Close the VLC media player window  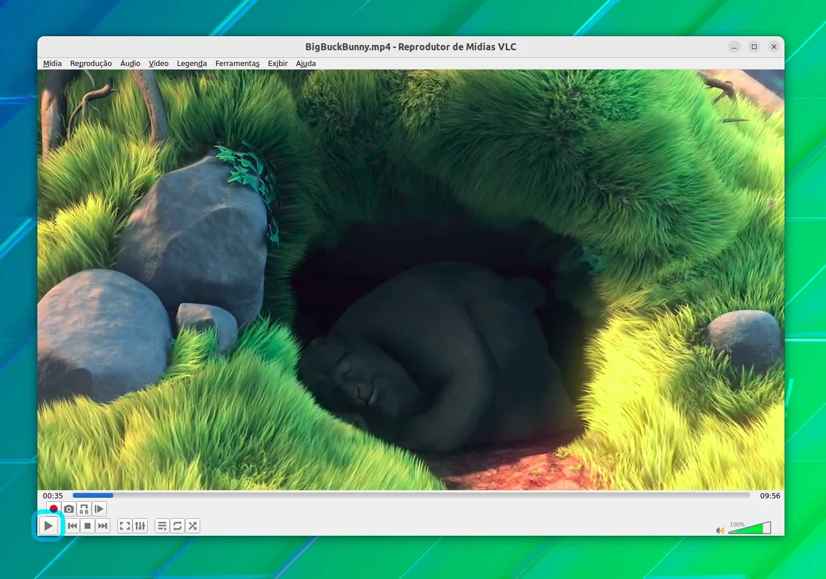[774, 47]
